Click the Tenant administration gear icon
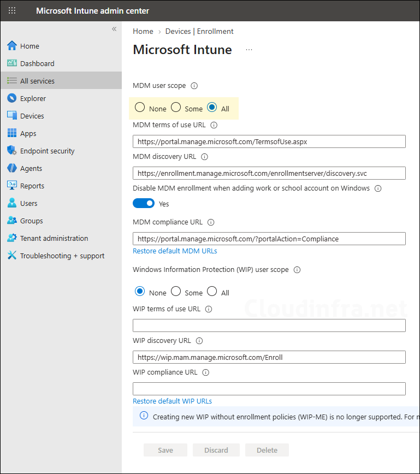420x474 pixels. 12,238
